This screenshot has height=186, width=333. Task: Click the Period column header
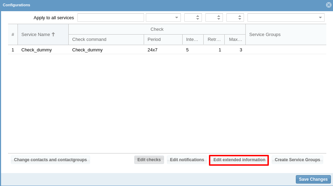pyautogui.click(x=163, y=40)
